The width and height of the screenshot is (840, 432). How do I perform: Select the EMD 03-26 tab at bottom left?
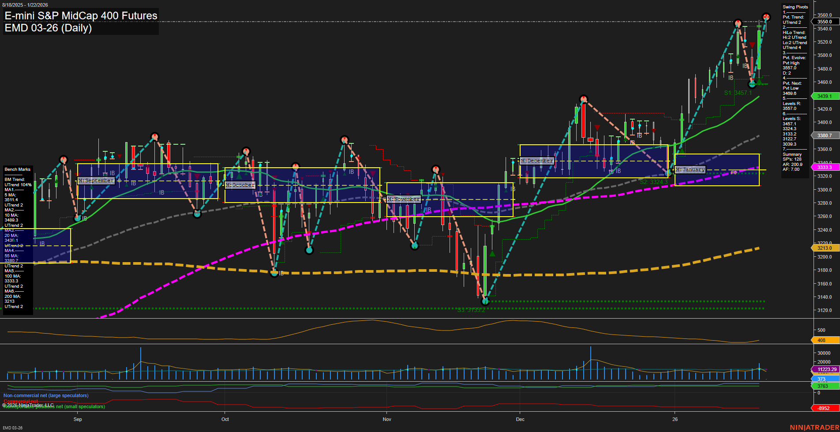[12, 427]
